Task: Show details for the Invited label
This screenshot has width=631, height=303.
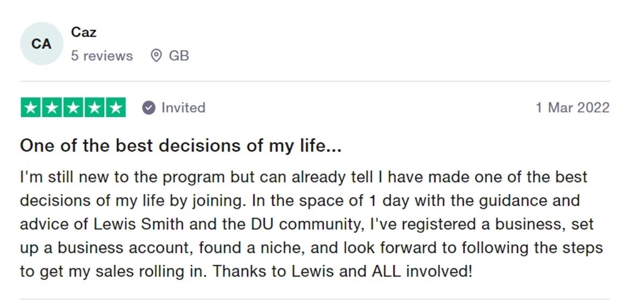Action: click(183, 108)
